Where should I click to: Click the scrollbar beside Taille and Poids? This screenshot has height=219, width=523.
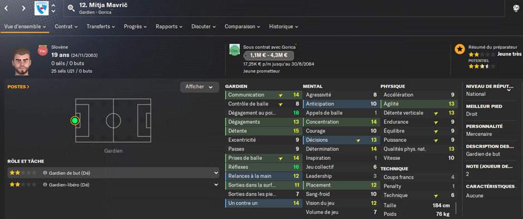coord(456,208)
